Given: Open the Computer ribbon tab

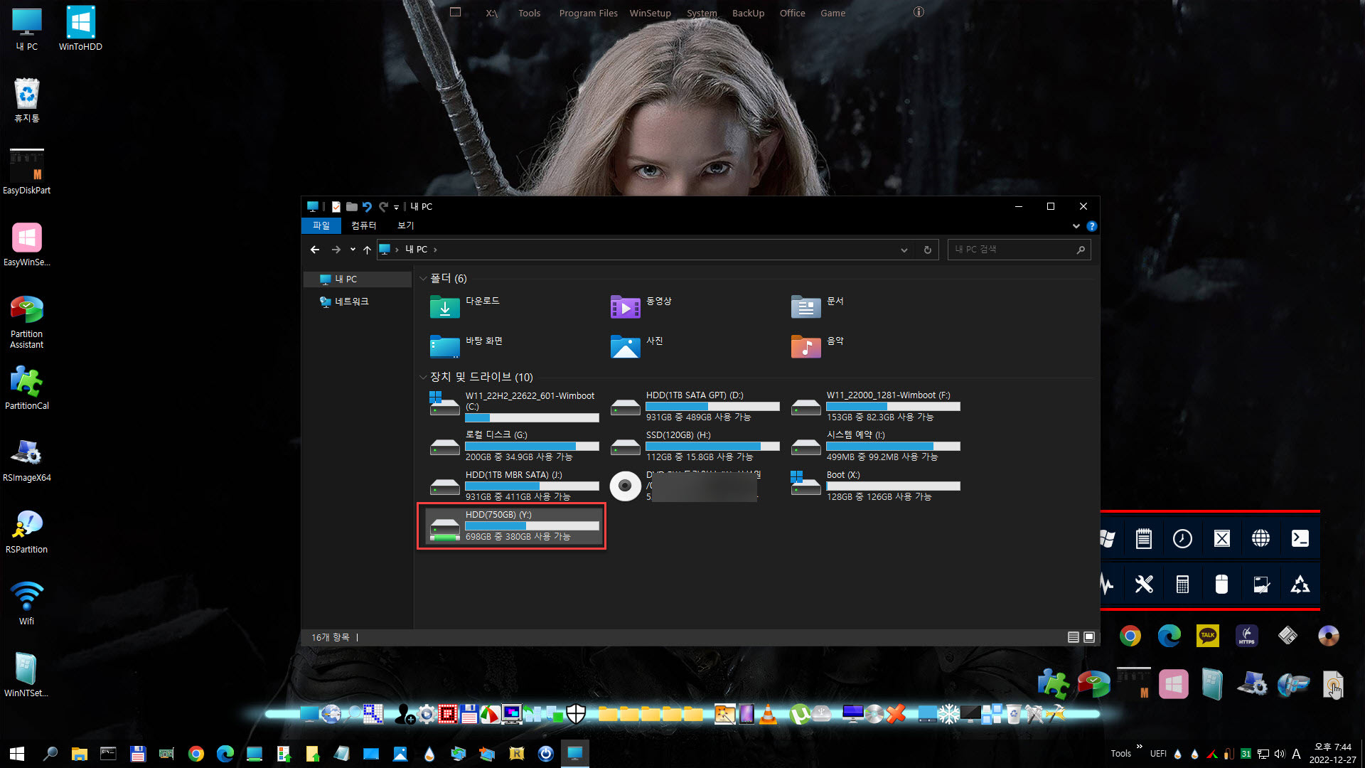Looking at the screenshot, I should coord(363,225).
